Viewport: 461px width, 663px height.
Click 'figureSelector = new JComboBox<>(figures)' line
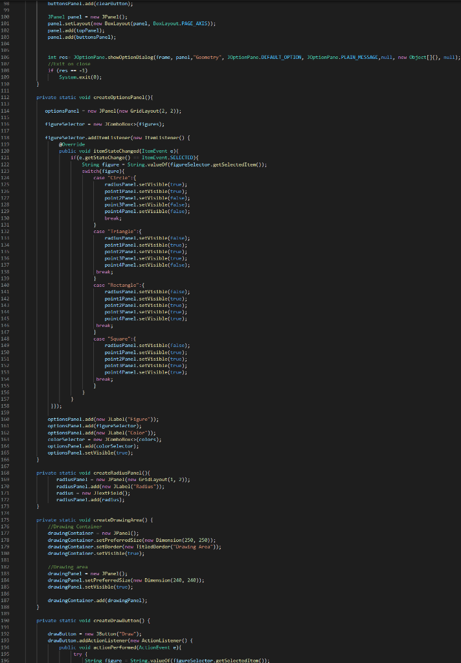coord(104,124)
